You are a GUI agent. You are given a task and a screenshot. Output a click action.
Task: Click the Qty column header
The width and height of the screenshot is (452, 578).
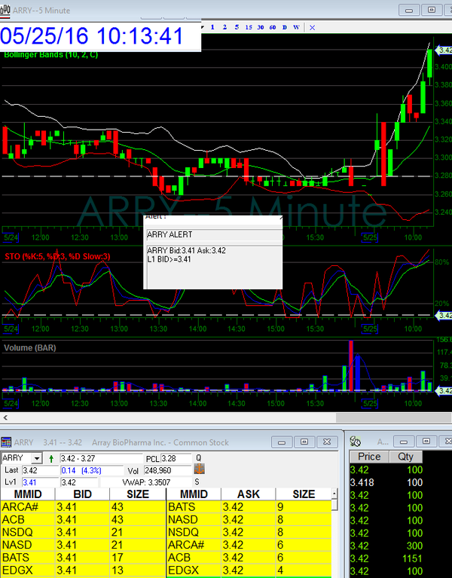coord(405,457)
